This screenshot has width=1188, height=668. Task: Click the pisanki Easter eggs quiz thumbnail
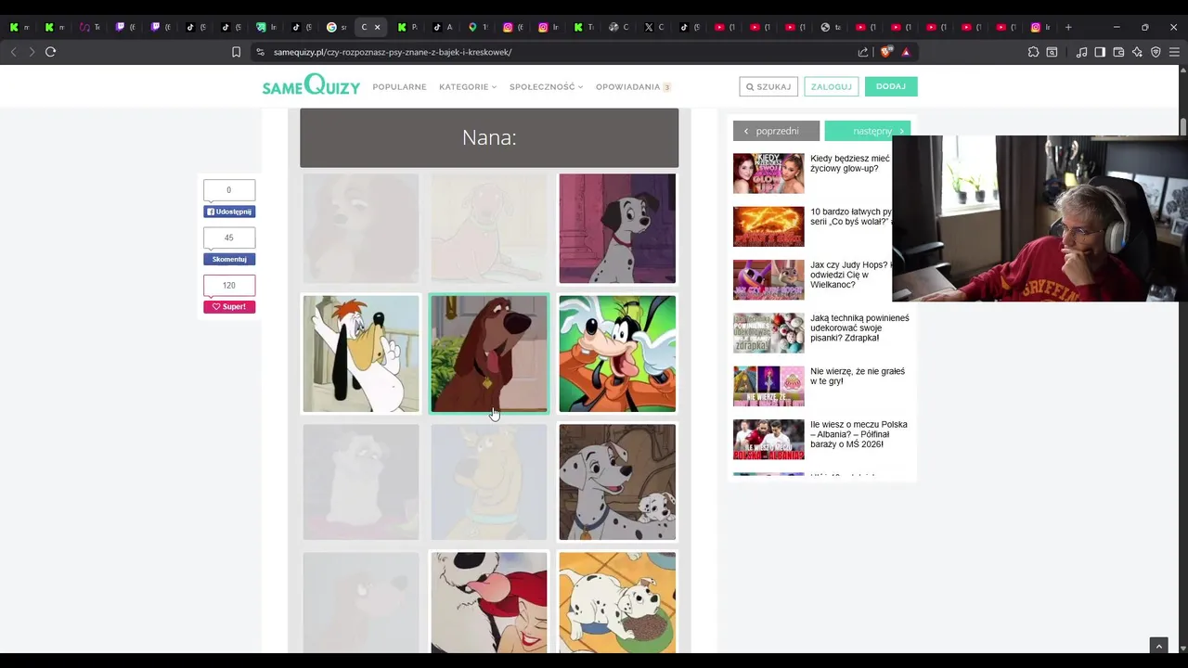pos(768,333)
